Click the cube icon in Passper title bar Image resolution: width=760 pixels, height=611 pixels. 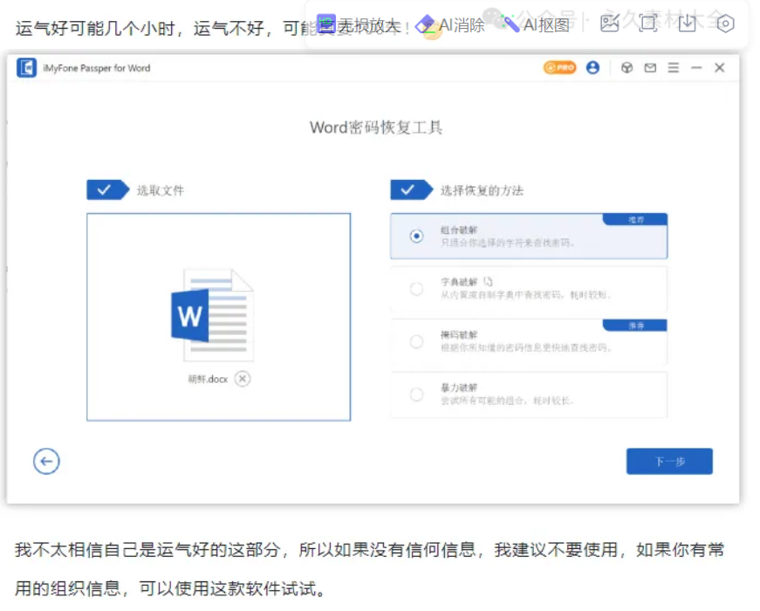pos(626,67)
